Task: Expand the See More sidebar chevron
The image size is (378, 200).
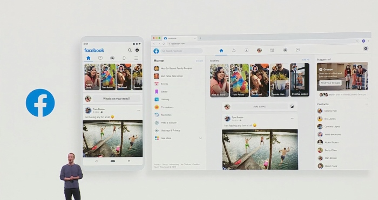Action: pyautogui.click(x=200, y=138)
